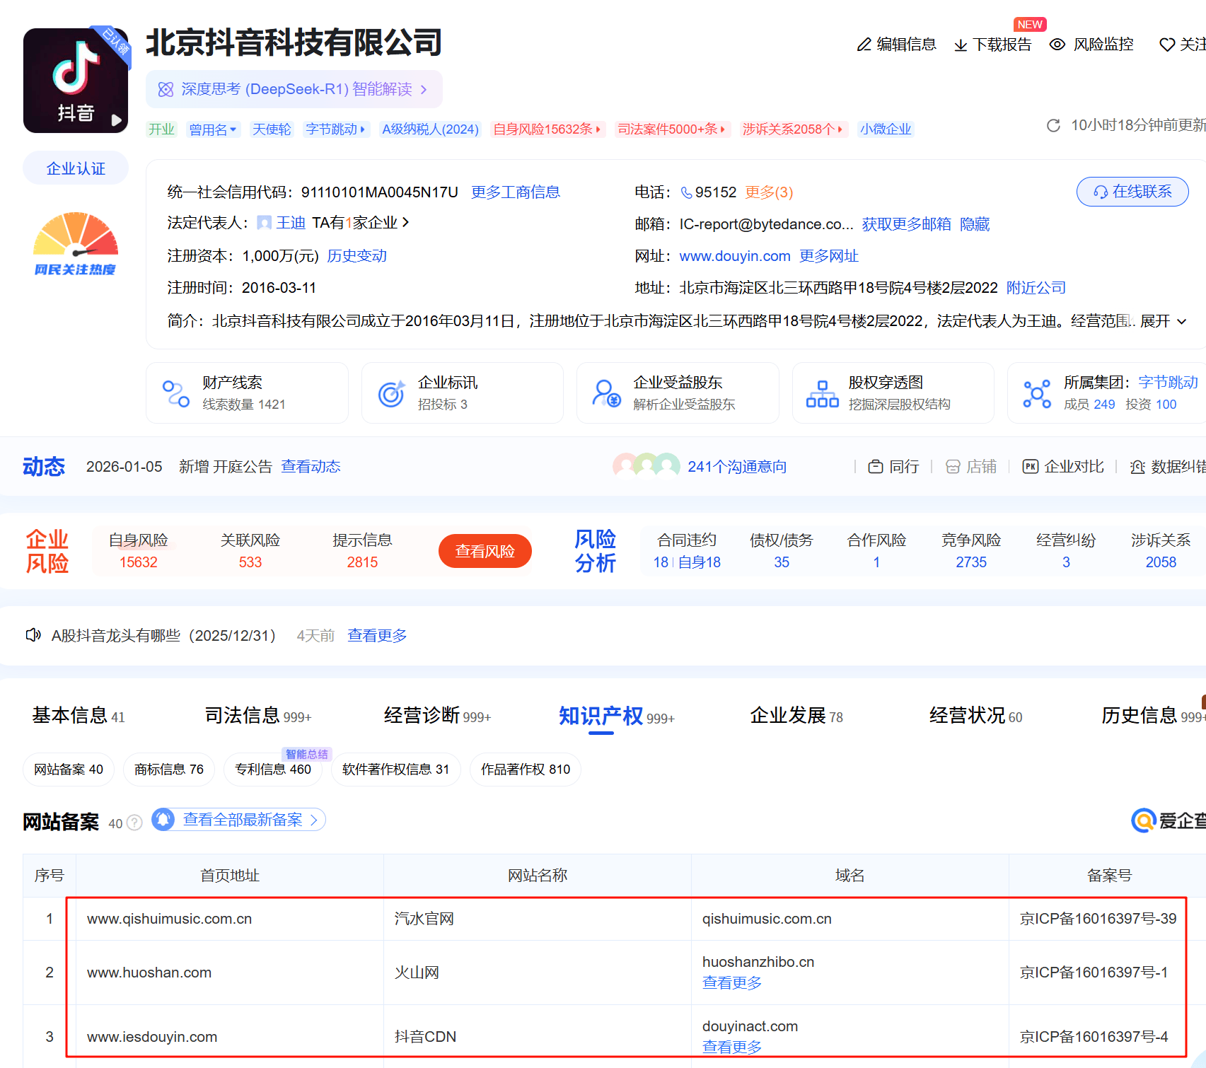Image resolution: width=1206 pixels, height=1068 pixels.
Task: Click the heart follow icon
Action: (x=1167, y=45)
